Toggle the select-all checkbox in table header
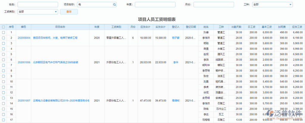Image resolution: width=305 pixels, height=123 pixels. point(3,27)
